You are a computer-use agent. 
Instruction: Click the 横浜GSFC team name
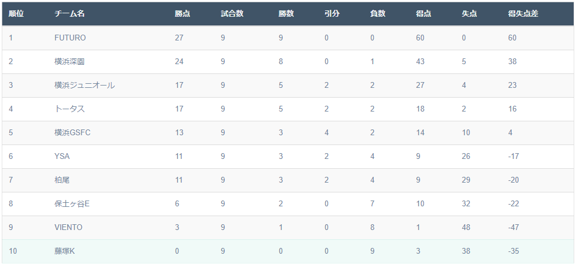pos(72,132)
